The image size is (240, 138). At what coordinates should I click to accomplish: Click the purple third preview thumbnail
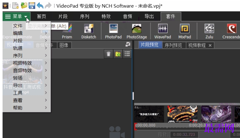(x=216, y=114)
